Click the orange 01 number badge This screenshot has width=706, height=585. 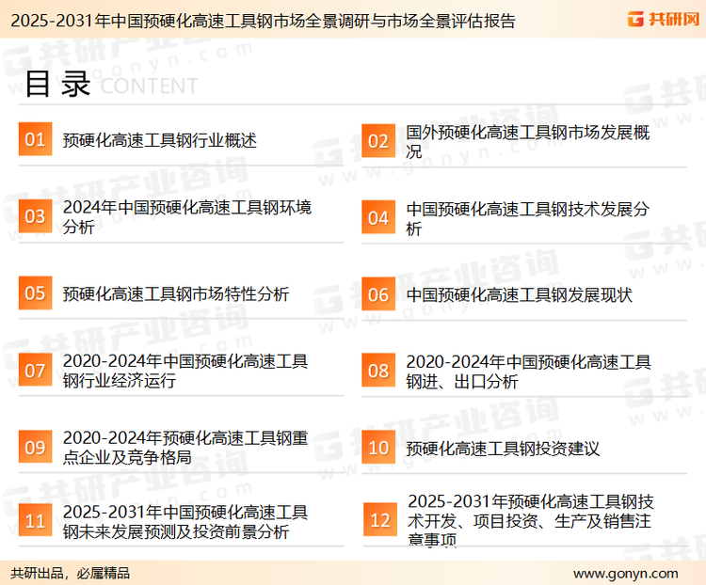click(x=35, y=139)
